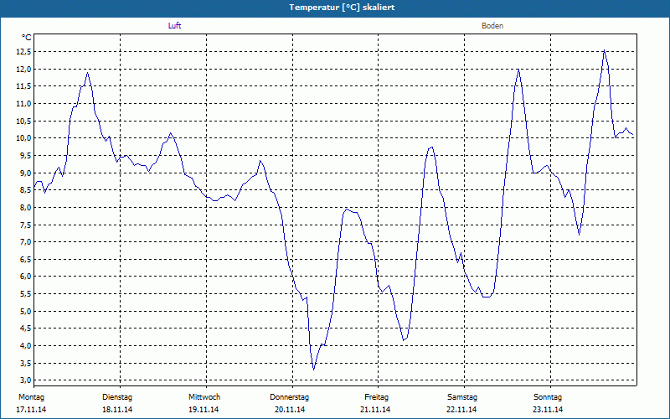Click the date 21.11.14

(x=375, y=410)
